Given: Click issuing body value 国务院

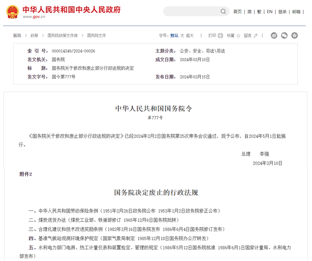Looking at the screenshot, I should [58, 60].
